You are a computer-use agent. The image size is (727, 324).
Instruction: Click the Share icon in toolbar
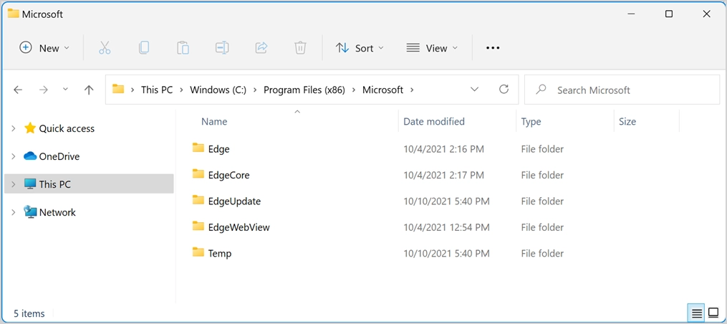[261, 48]
